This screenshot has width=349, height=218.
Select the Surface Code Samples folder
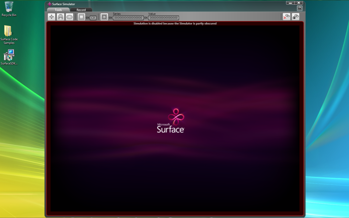[9, 35]
